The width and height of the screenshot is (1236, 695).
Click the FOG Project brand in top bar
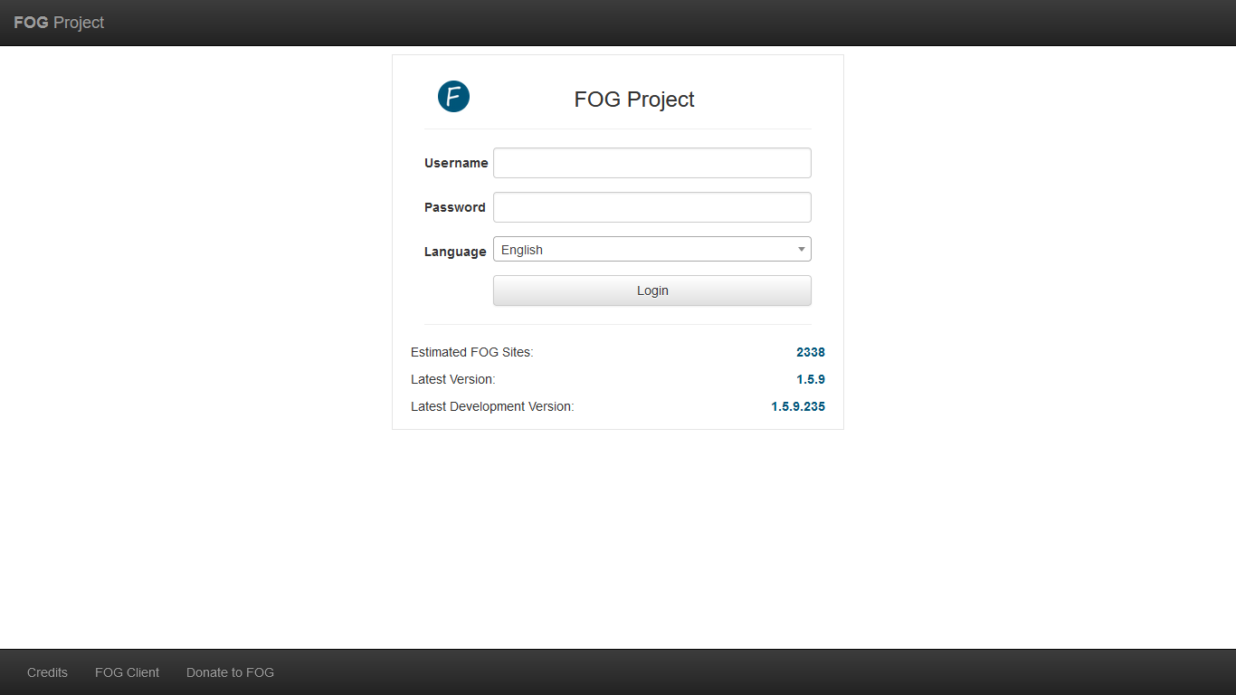58,23
